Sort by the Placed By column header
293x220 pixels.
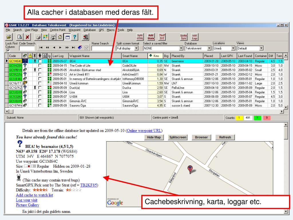tap(187, 56)
